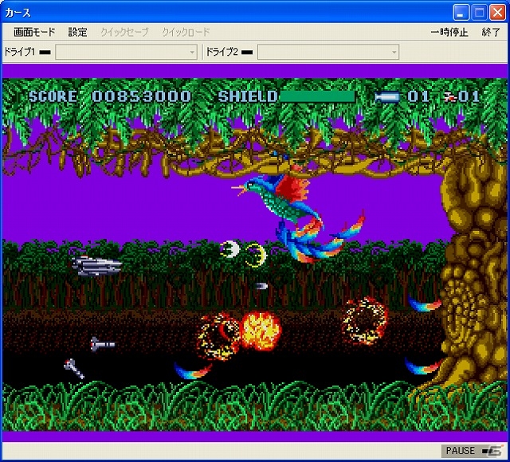Click the white crescent shot projectile
The height and width of the screenshot is (462, 510).
(230, 249)
